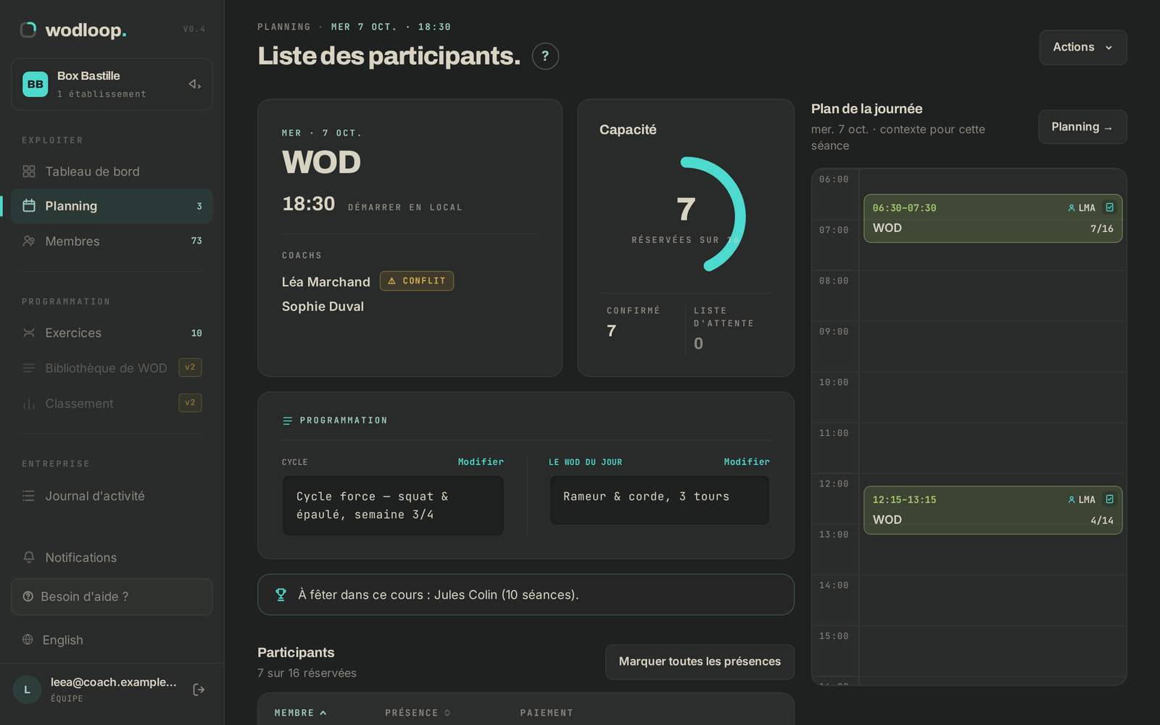
Task: Click the 7/16 count on morning session
Action: point(1101,228)
